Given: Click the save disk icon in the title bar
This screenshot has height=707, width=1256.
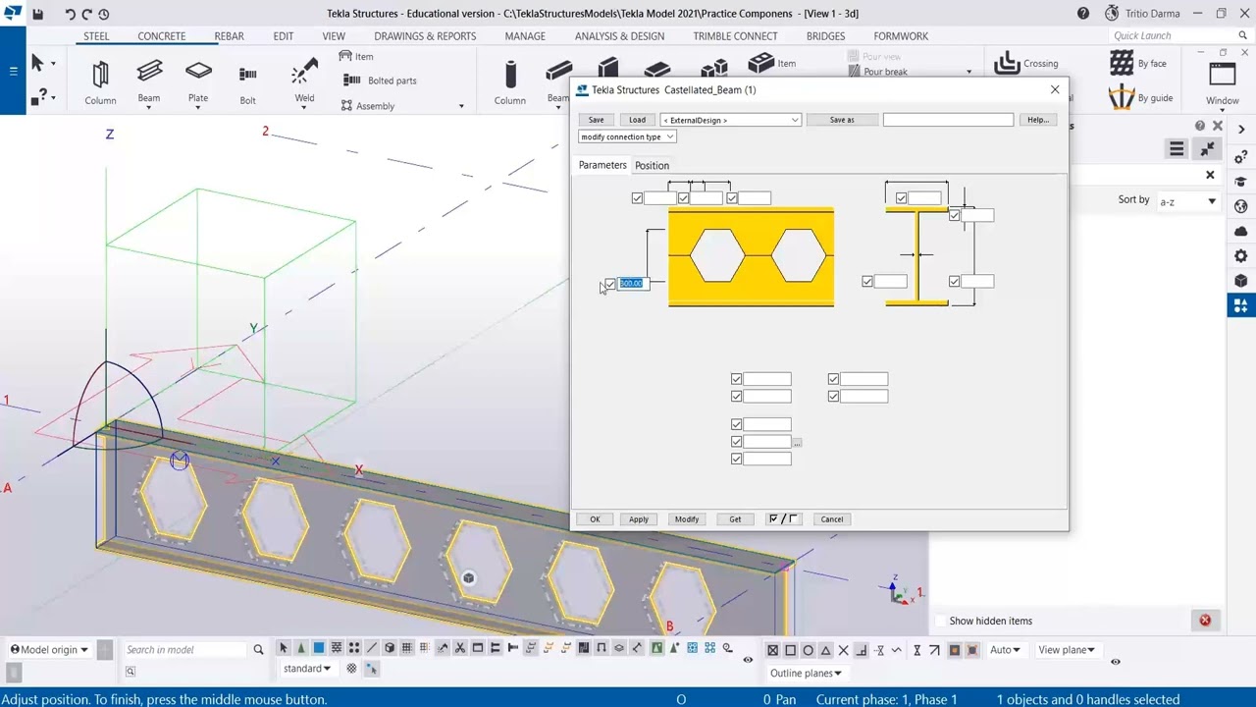Looking at the screenshot, I should coord(37,14).
